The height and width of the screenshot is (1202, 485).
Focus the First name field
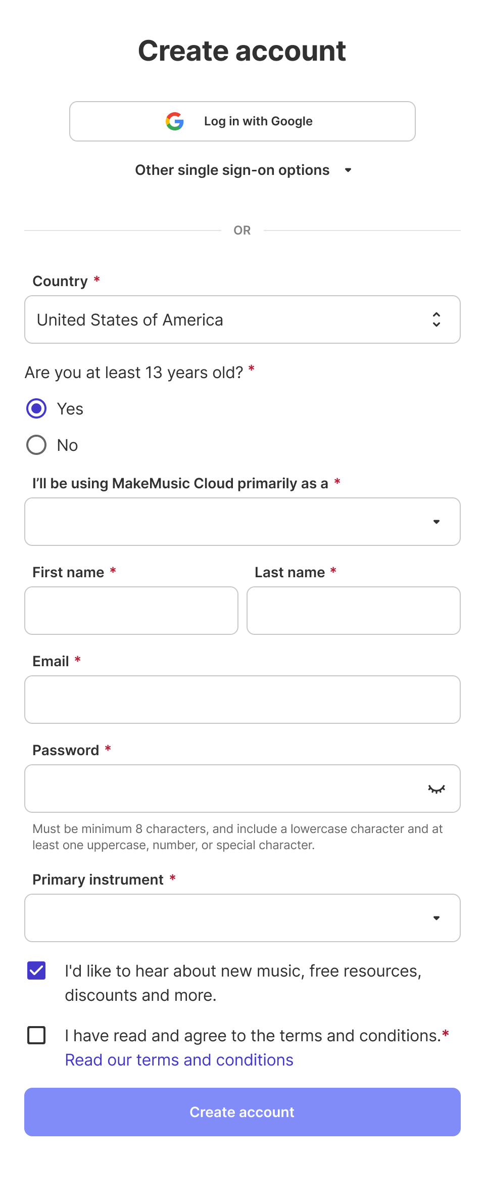(131, 611)
